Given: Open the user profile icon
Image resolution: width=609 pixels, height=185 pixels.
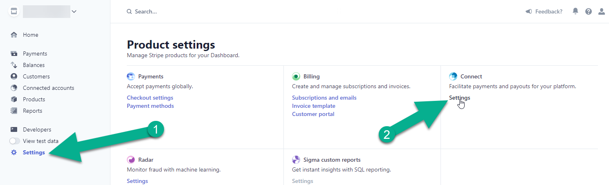Looking at the screenshot, I should tap(602, 11).
